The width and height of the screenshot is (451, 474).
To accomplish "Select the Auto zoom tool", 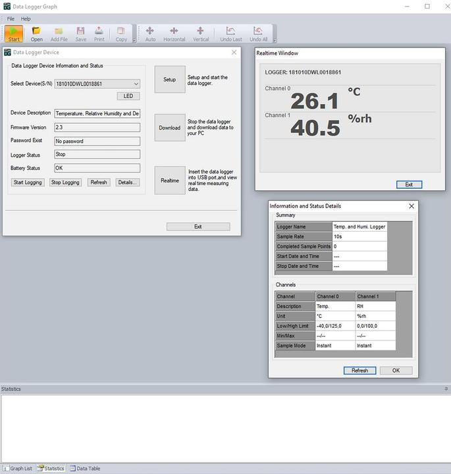I will point(150,34).
